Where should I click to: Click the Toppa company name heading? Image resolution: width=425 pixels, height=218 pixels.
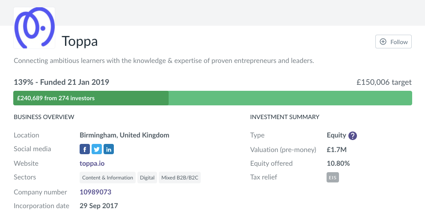pos(80,41)
